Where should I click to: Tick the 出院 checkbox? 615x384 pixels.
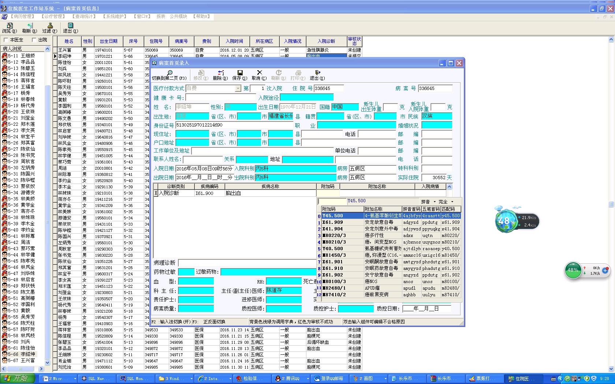coord(34,40)
